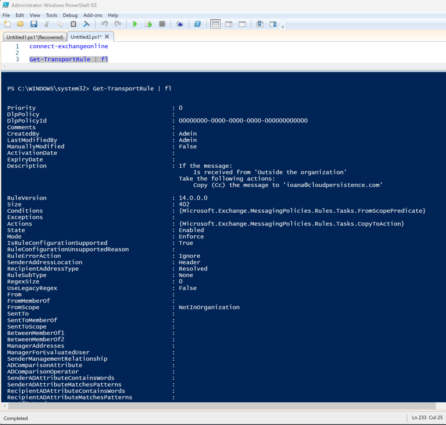
Task: Click the RuleErrorAction value Ignore
Action: click(x=189, y=256)
